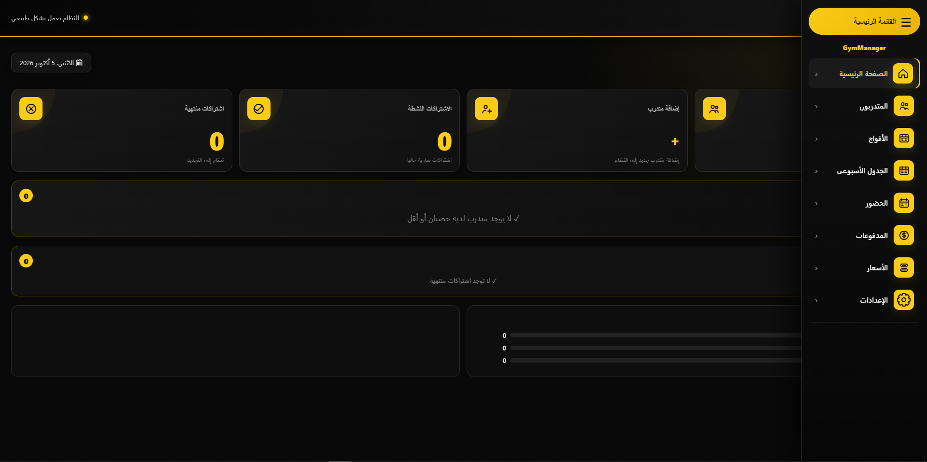Expand the chevron on الأفواج row
The width and height of the screenshot is (927, 462).
816,139
